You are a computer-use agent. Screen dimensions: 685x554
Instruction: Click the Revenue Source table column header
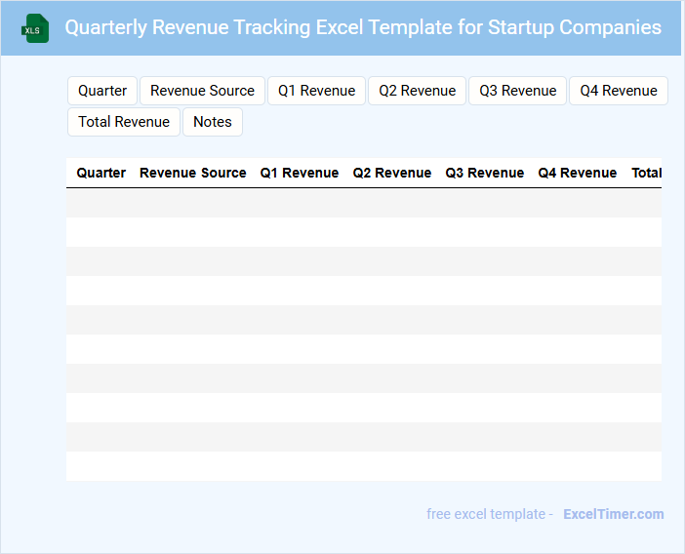pyautogui.click(x=192, y=173)
